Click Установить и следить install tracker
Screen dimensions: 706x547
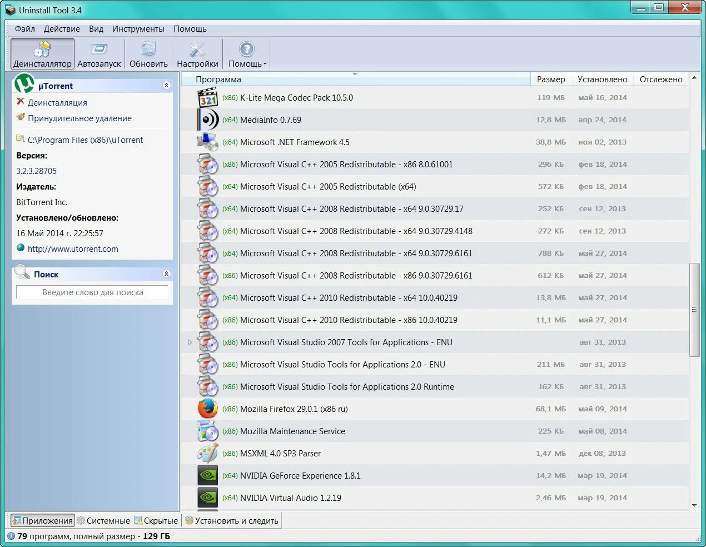coord(232,521)
